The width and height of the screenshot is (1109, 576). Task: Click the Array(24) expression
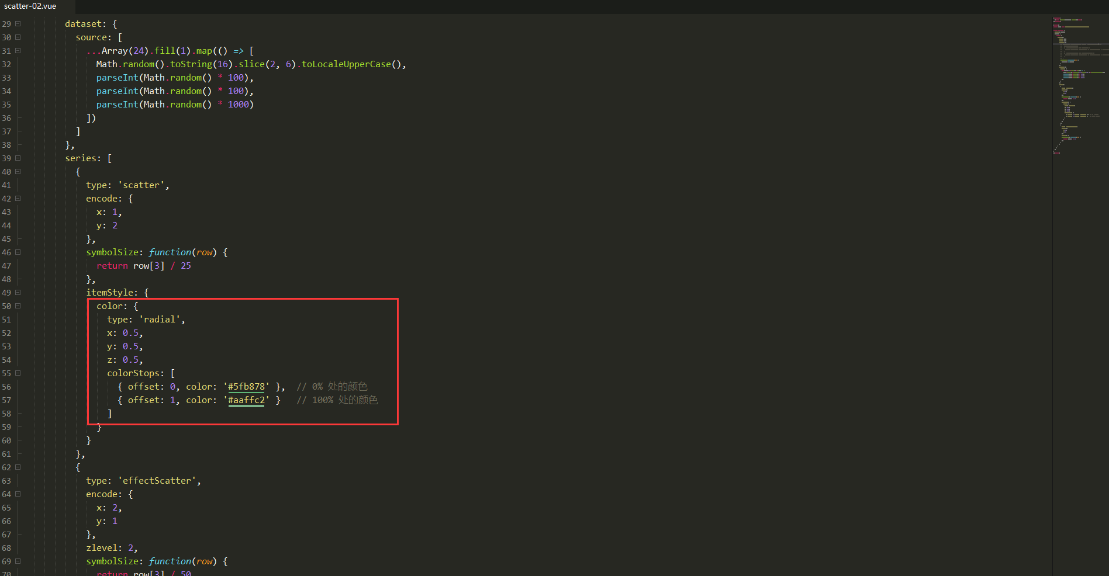[x=126, y=51]
